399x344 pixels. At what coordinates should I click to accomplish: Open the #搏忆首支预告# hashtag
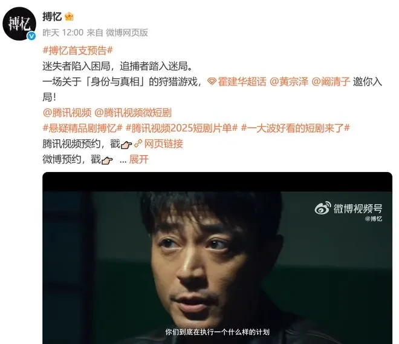tap(78, 50)
